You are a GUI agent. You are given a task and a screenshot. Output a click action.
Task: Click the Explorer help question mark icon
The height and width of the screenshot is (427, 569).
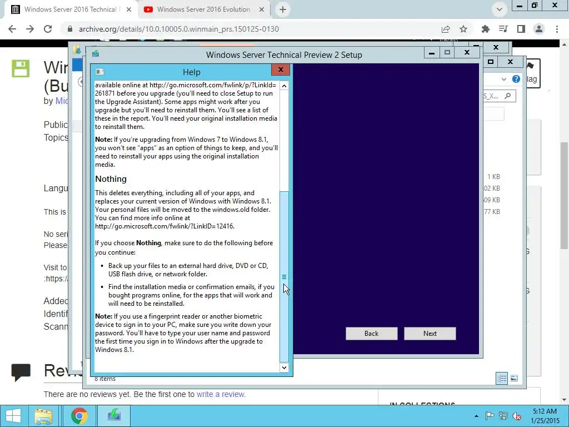(516, 79)
